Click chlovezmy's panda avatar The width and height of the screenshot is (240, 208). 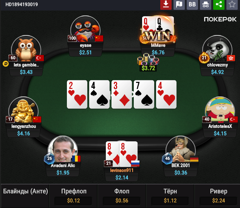coord(217,49)
